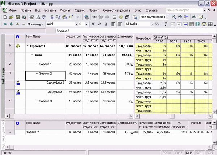The image size is (217, 155).
Task: Click the Go To Selected Task icon
Action: (186, 17)
